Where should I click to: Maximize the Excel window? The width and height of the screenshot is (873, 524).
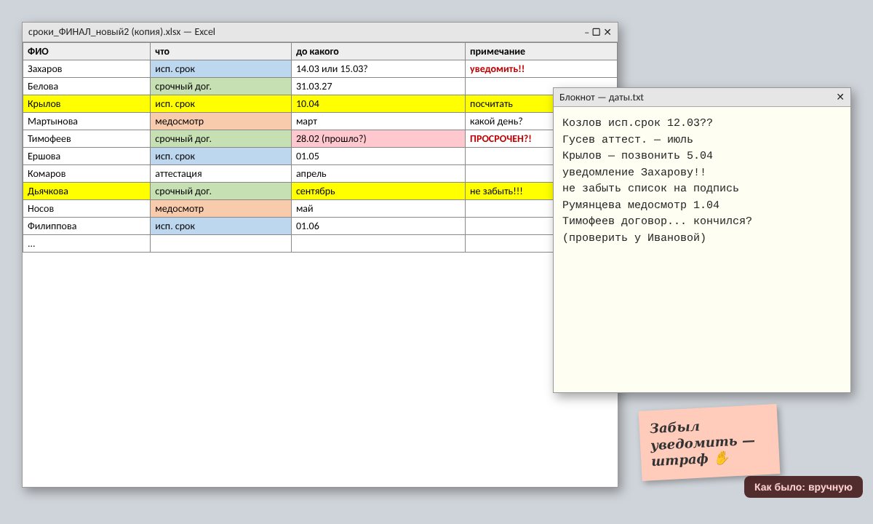597,32
